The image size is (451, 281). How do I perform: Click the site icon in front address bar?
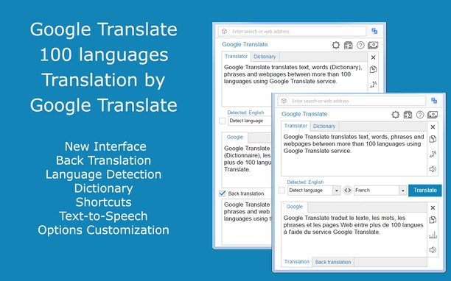point(284,101)
